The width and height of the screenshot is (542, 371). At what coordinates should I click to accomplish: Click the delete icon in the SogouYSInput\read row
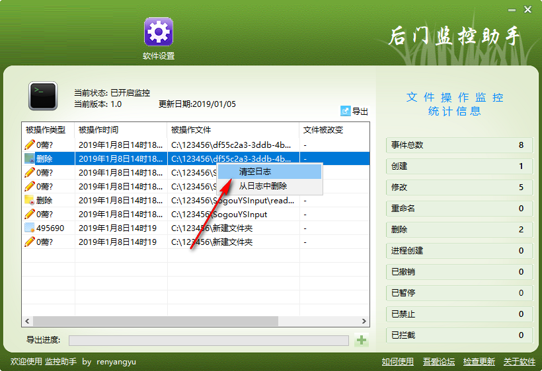tap(30, 200)
